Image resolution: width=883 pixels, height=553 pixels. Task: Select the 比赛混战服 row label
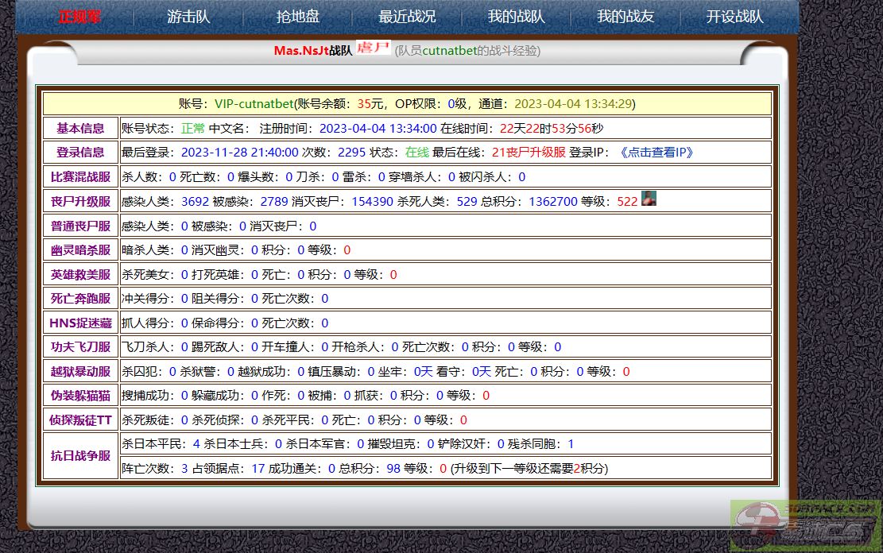[80, 177]
